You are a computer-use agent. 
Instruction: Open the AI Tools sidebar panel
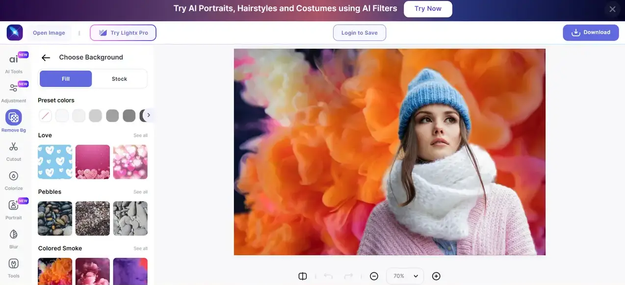pos(14,63)
